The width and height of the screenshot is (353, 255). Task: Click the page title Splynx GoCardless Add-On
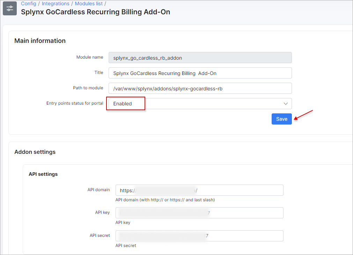point(95,12)
